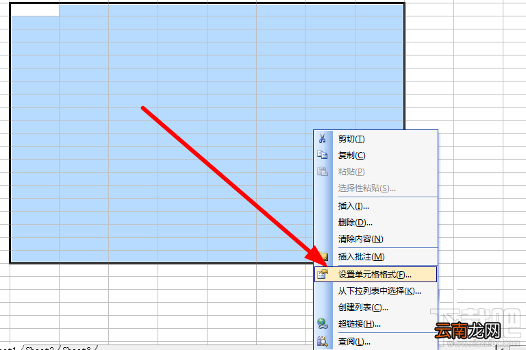The height and width of the screenshot is (350, 526).
Task: Click the Copy icon in context menu
Action: (x=323, y=155)
